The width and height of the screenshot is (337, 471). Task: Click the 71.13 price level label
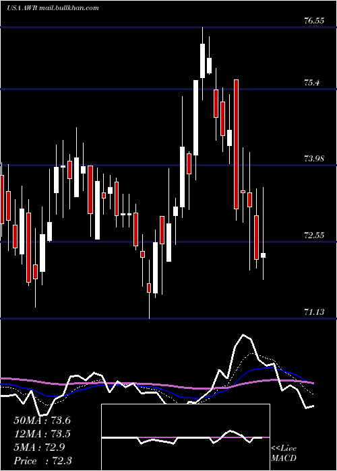314,312
